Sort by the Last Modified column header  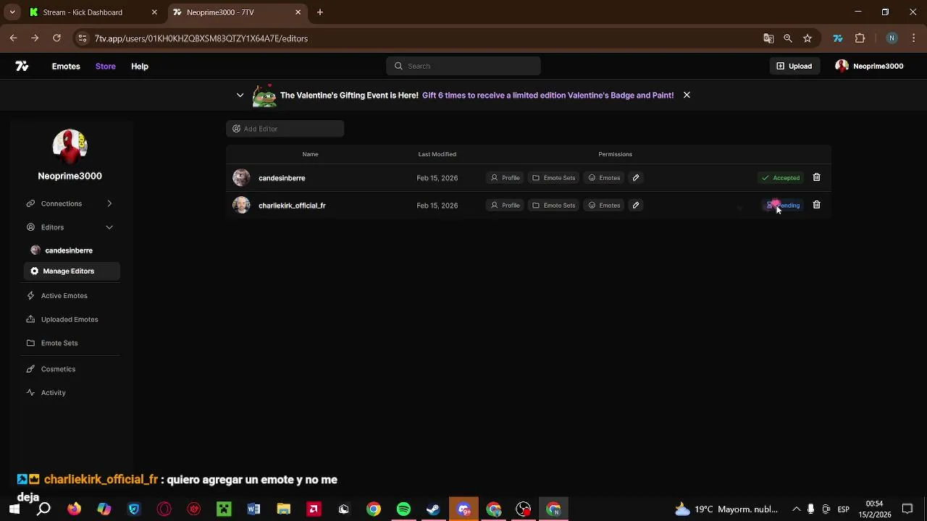[437, 154]
